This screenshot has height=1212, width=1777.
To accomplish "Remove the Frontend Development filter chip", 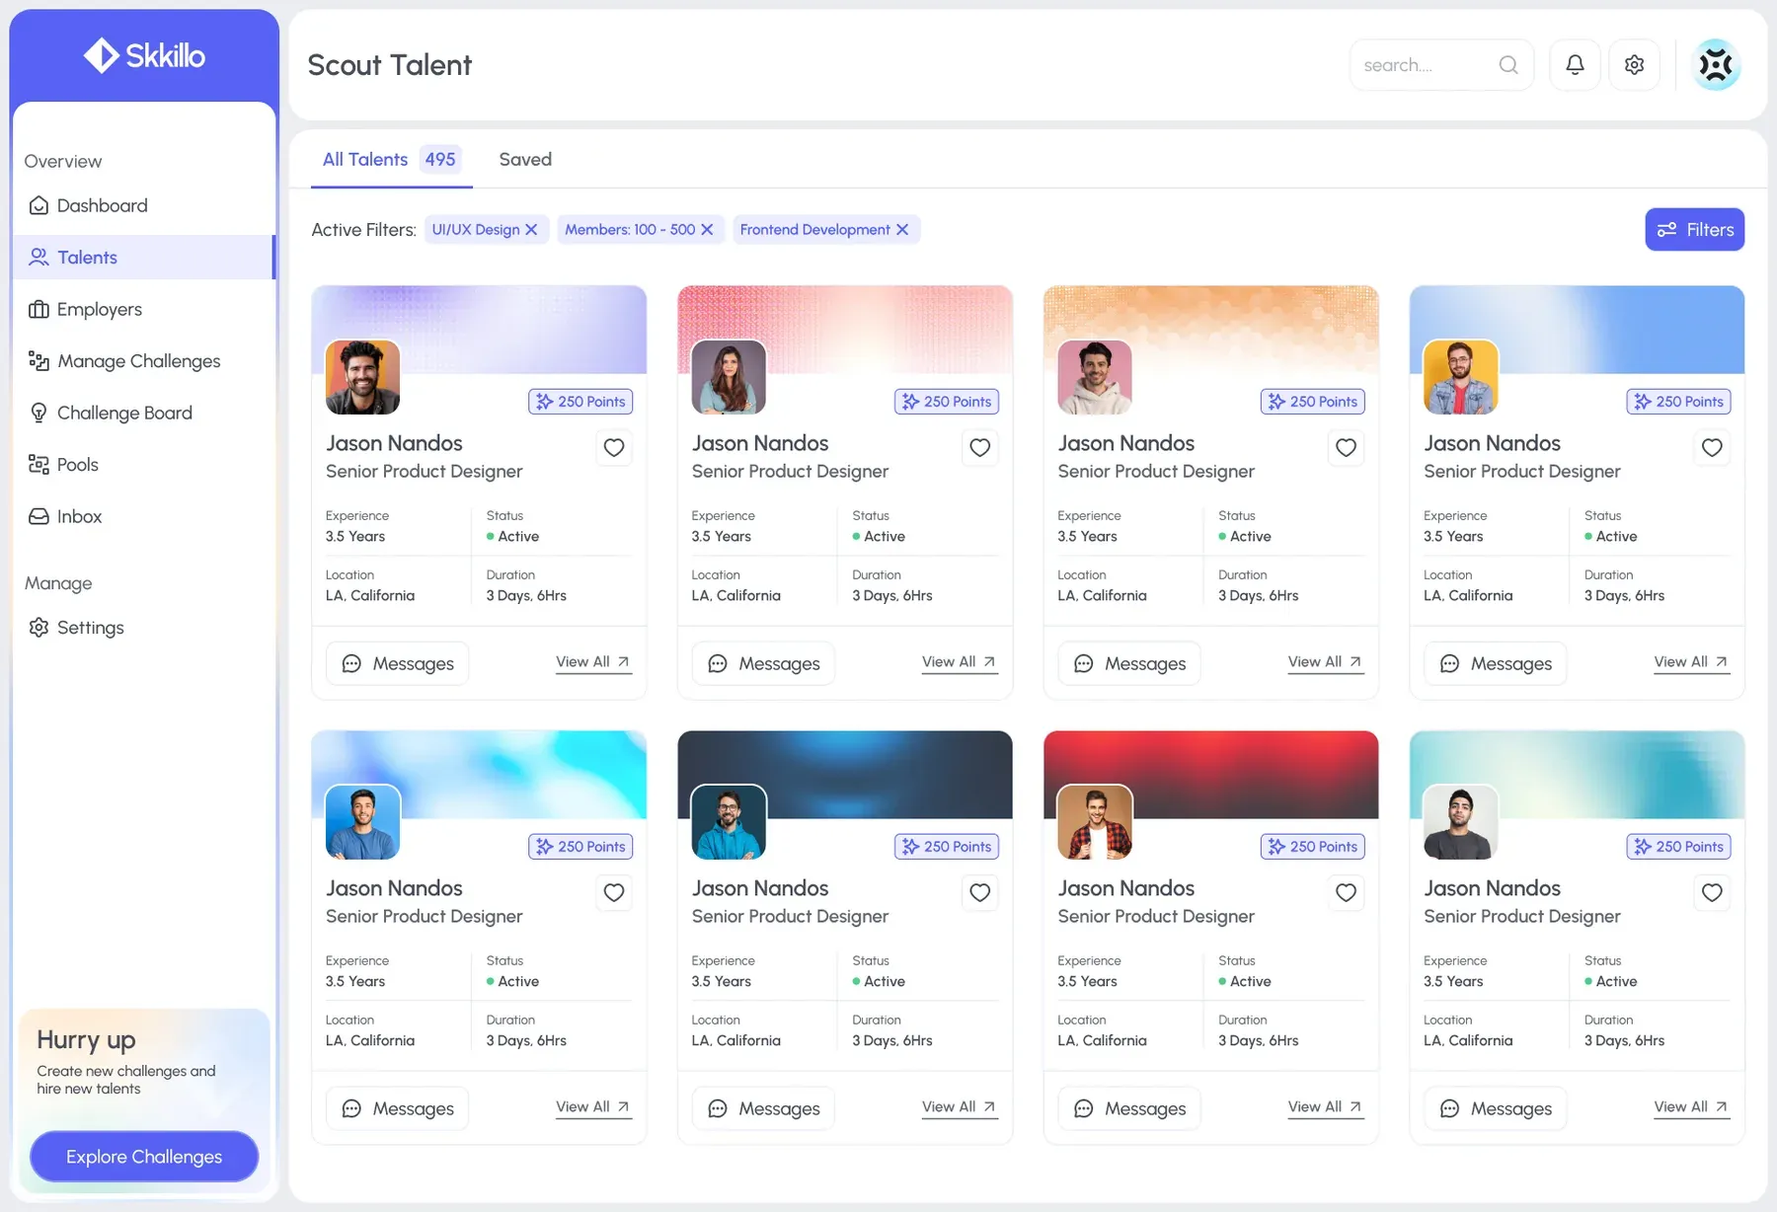I will pos(902,230).
